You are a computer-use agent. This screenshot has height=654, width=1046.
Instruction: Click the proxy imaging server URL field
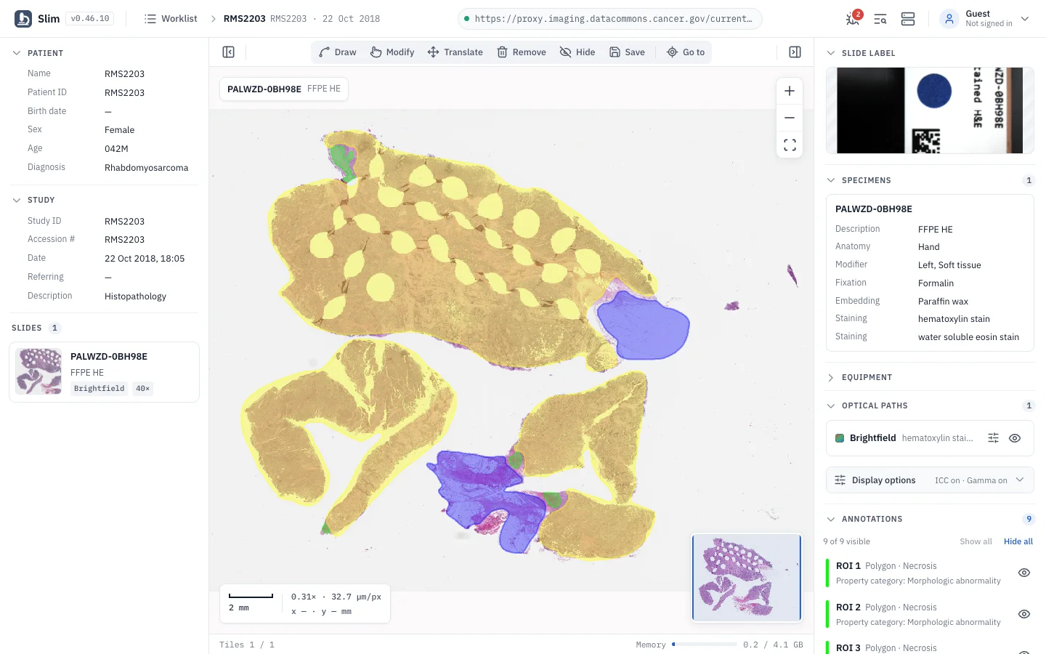(x=610, y=19)
